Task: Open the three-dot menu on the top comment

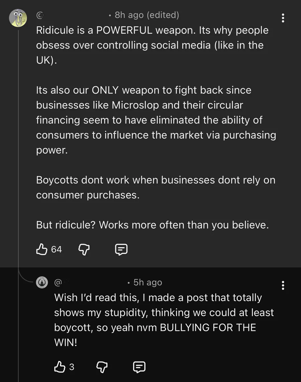Action: pos(283,18)
